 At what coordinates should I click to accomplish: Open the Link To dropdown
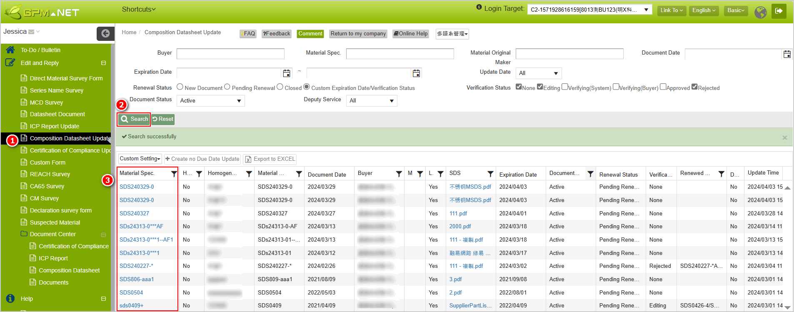(672, 10)
